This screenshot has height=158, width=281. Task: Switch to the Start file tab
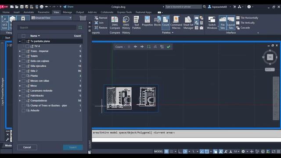tap(7, 38)
